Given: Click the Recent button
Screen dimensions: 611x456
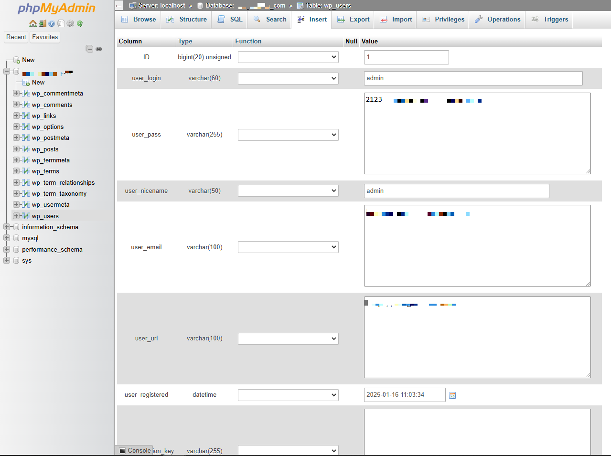Looking at the screenshot, I should point(16,37).
